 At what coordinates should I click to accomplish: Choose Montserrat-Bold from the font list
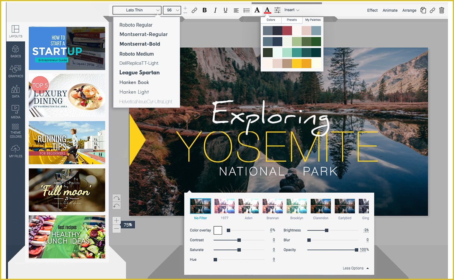click(x=140, y=44)
